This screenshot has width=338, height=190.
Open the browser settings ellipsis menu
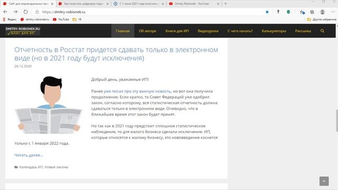click(333, 12)
